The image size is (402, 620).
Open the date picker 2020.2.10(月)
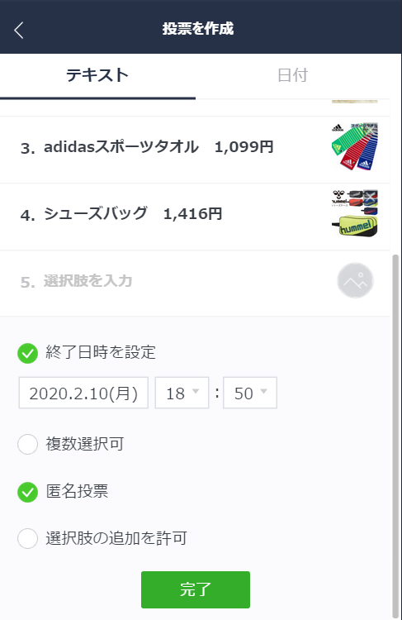(x=83, y=393)
